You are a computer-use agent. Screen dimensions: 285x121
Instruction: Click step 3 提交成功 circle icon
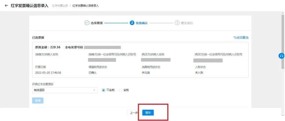tap(177, 23)
